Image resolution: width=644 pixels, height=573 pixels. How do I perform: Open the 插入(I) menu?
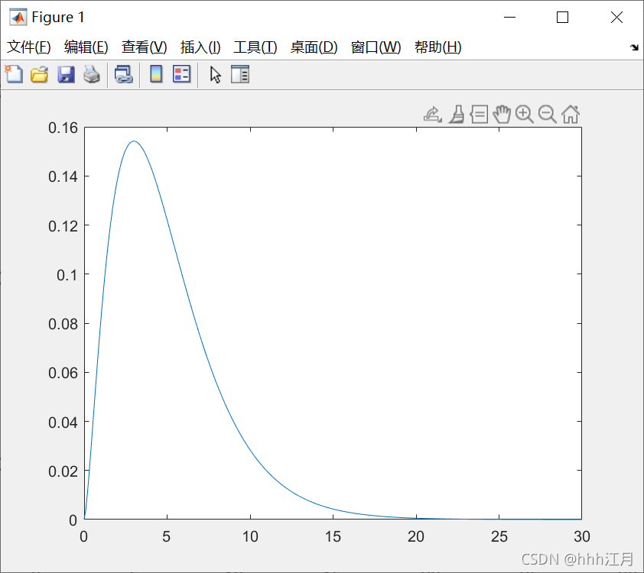click(x=200, y=47)
